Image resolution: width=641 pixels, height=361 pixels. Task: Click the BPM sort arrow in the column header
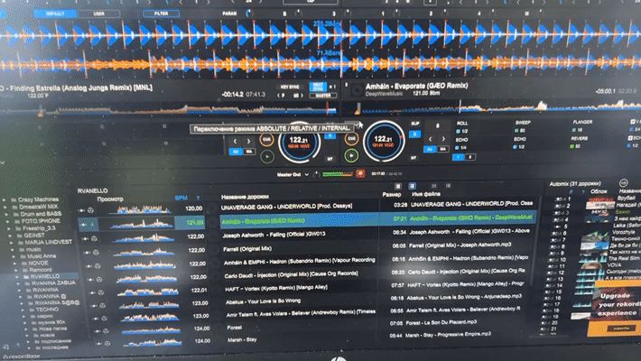(199, 198)
